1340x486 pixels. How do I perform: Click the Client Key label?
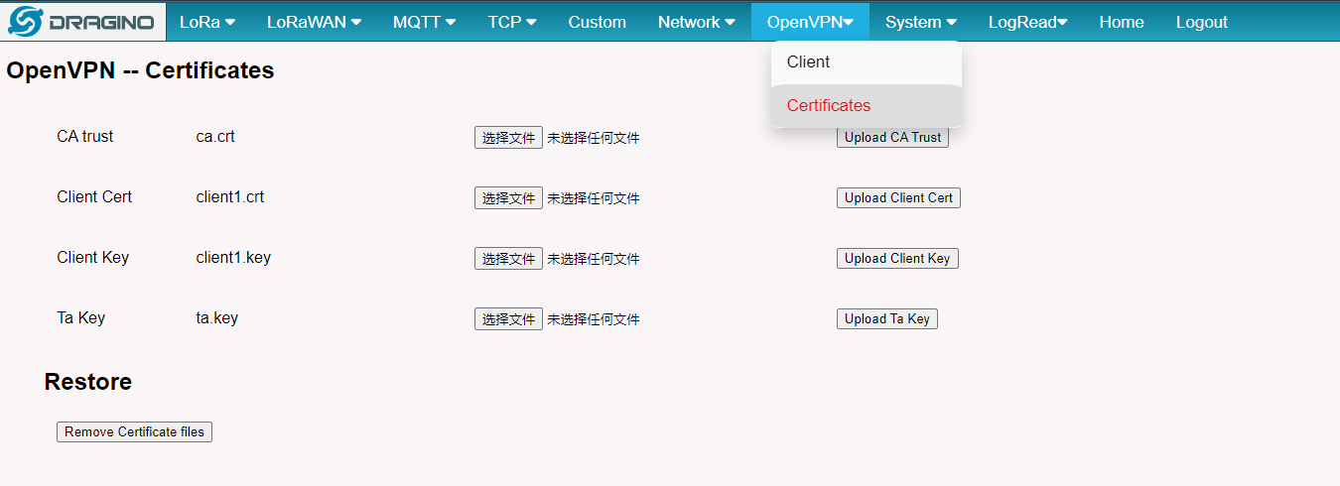93,258
